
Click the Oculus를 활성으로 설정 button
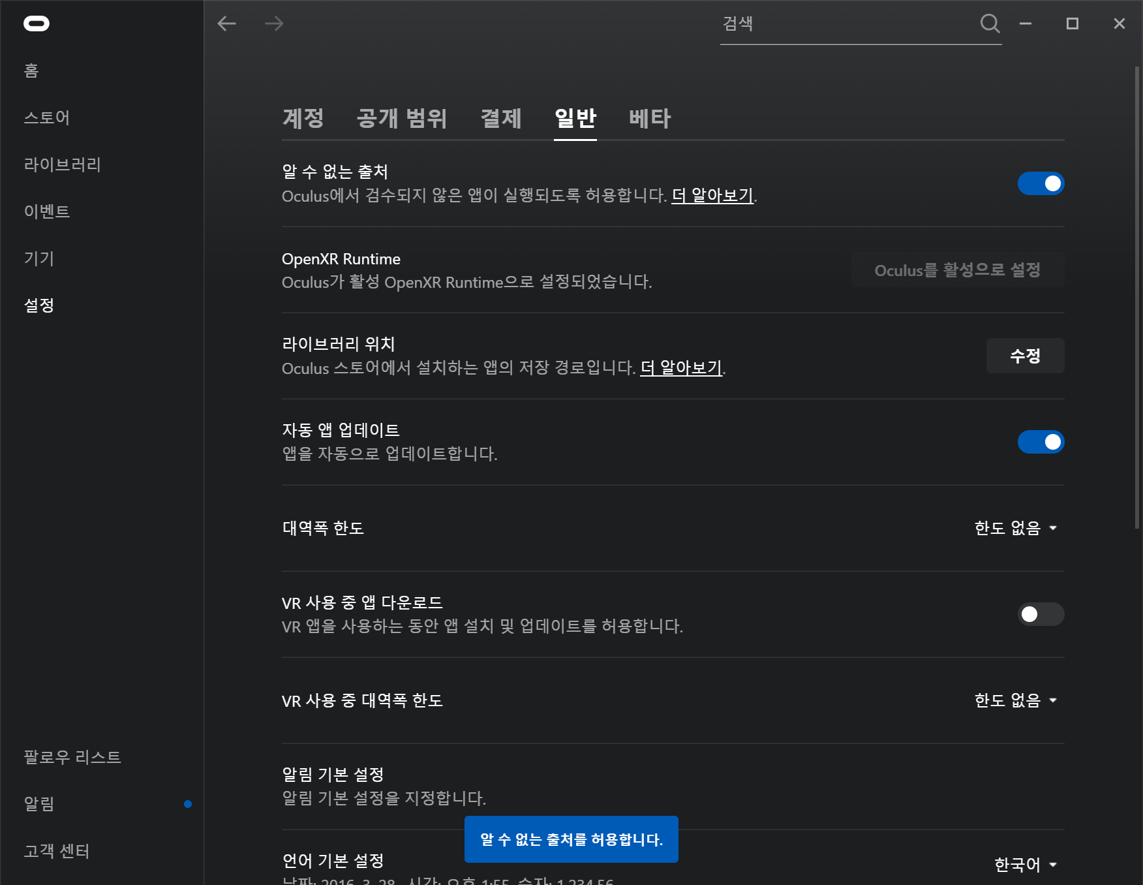click(x=958, y=270)
